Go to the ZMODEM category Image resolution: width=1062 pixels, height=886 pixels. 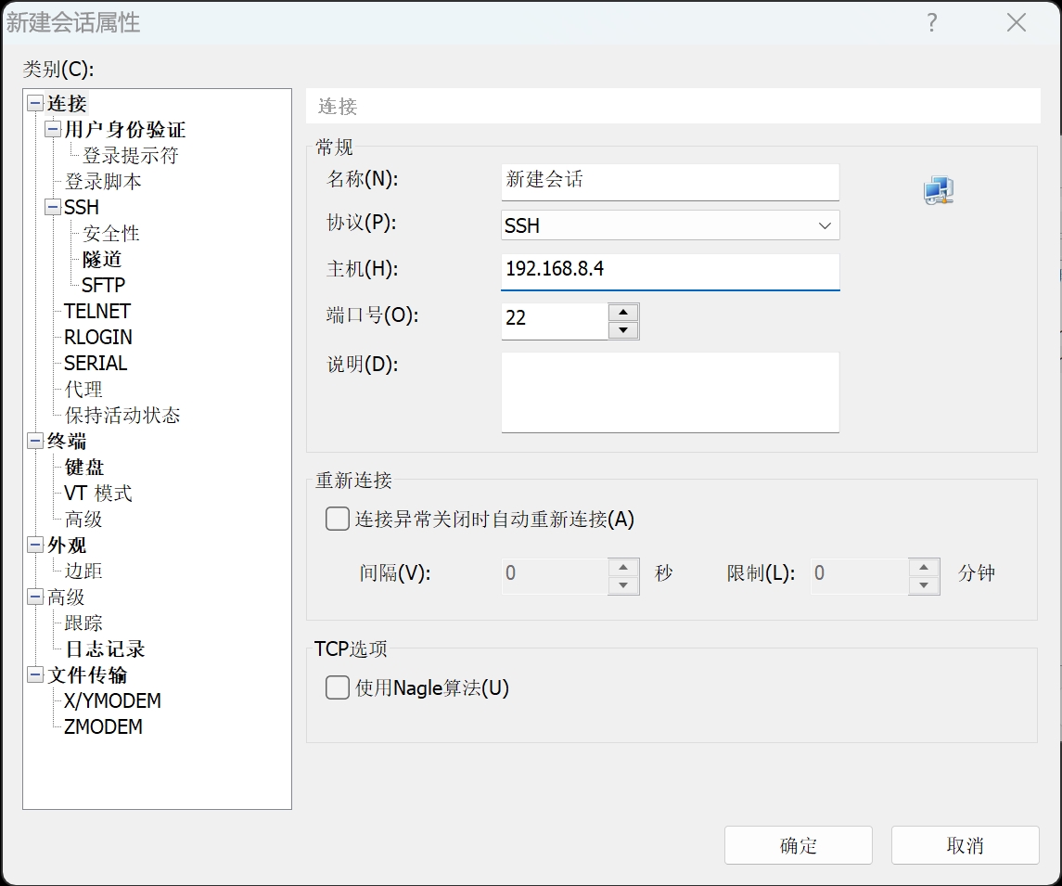(x=103, y=727)
